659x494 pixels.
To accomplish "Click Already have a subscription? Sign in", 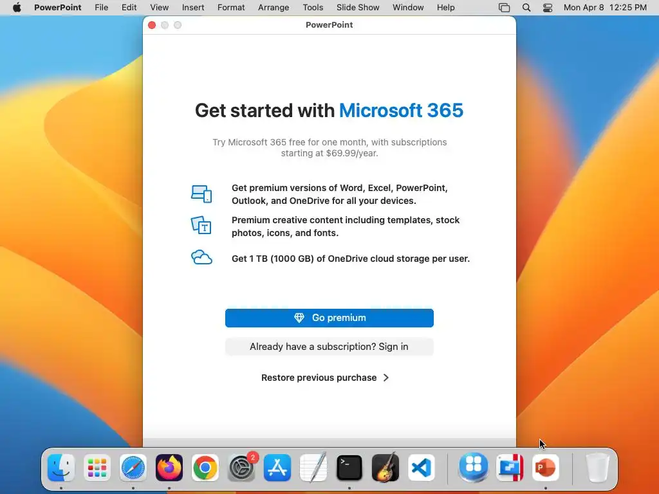I will pos(329,347).
